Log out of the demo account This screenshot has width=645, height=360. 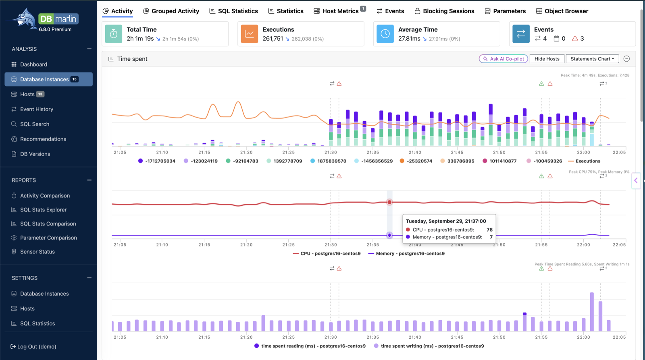tap(33, 347)
